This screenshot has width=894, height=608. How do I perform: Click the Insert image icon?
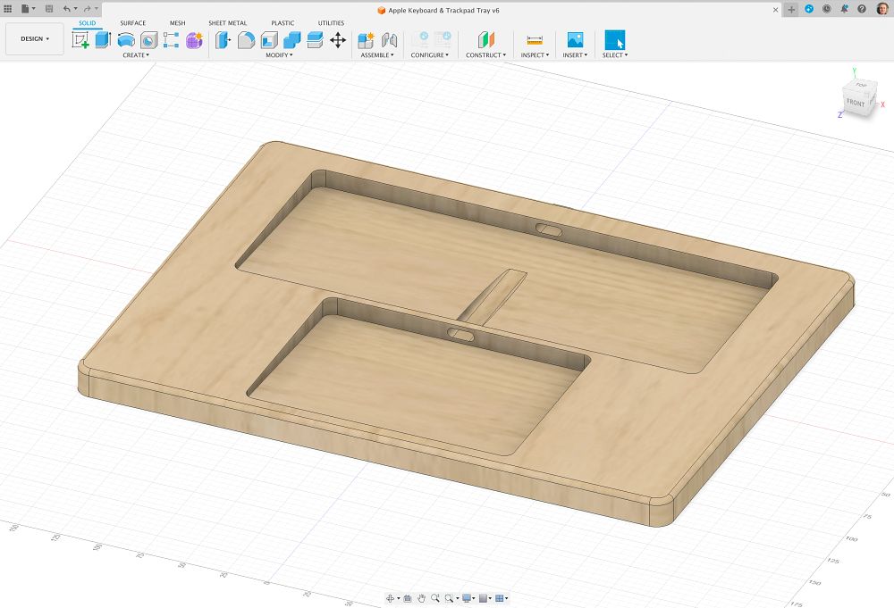575,40
